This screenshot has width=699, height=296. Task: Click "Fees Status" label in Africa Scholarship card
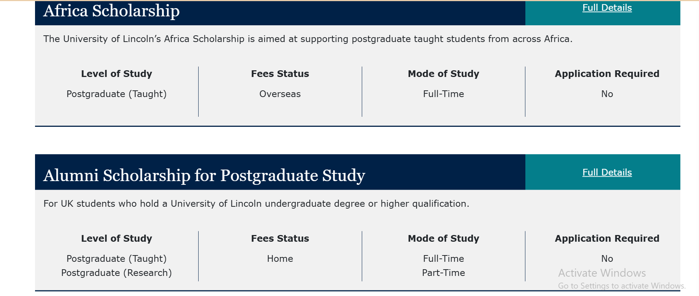click(280, 74)
